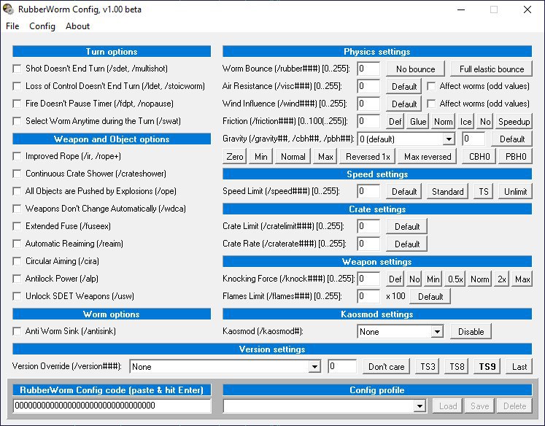The height and width of the screenshot is (426, 545).
Task: Click the Kaosmod Disable button
Action: (x=471, y=331)
